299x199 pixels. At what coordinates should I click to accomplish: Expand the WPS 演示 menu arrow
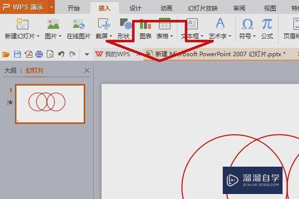[x=51, y=7]
